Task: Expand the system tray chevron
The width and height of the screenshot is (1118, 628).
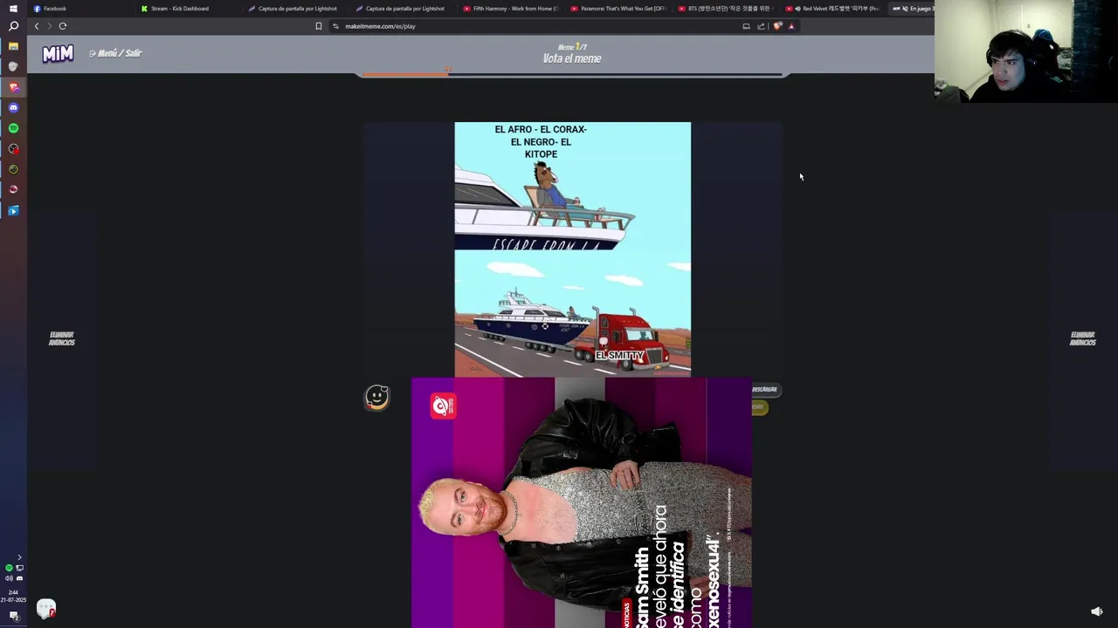Action: click(x=19, y=557)
